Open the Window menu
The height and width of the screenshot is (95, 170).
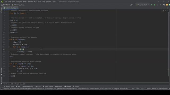pos(49,2)
